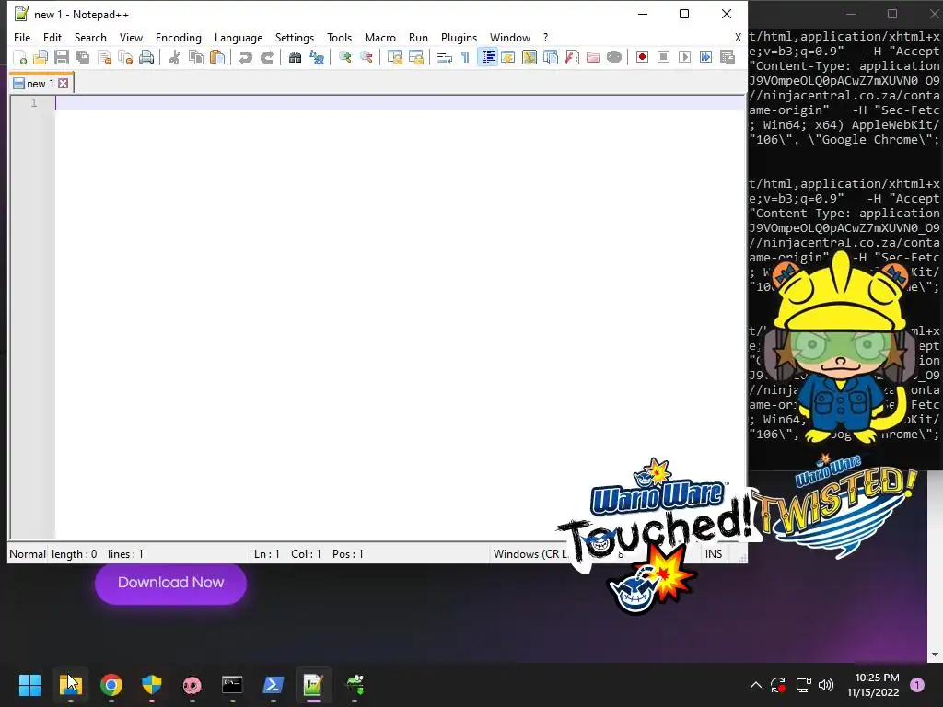Toggle the indent guide toolbar button
The image size is (943, 707).
tap(487, 57)
